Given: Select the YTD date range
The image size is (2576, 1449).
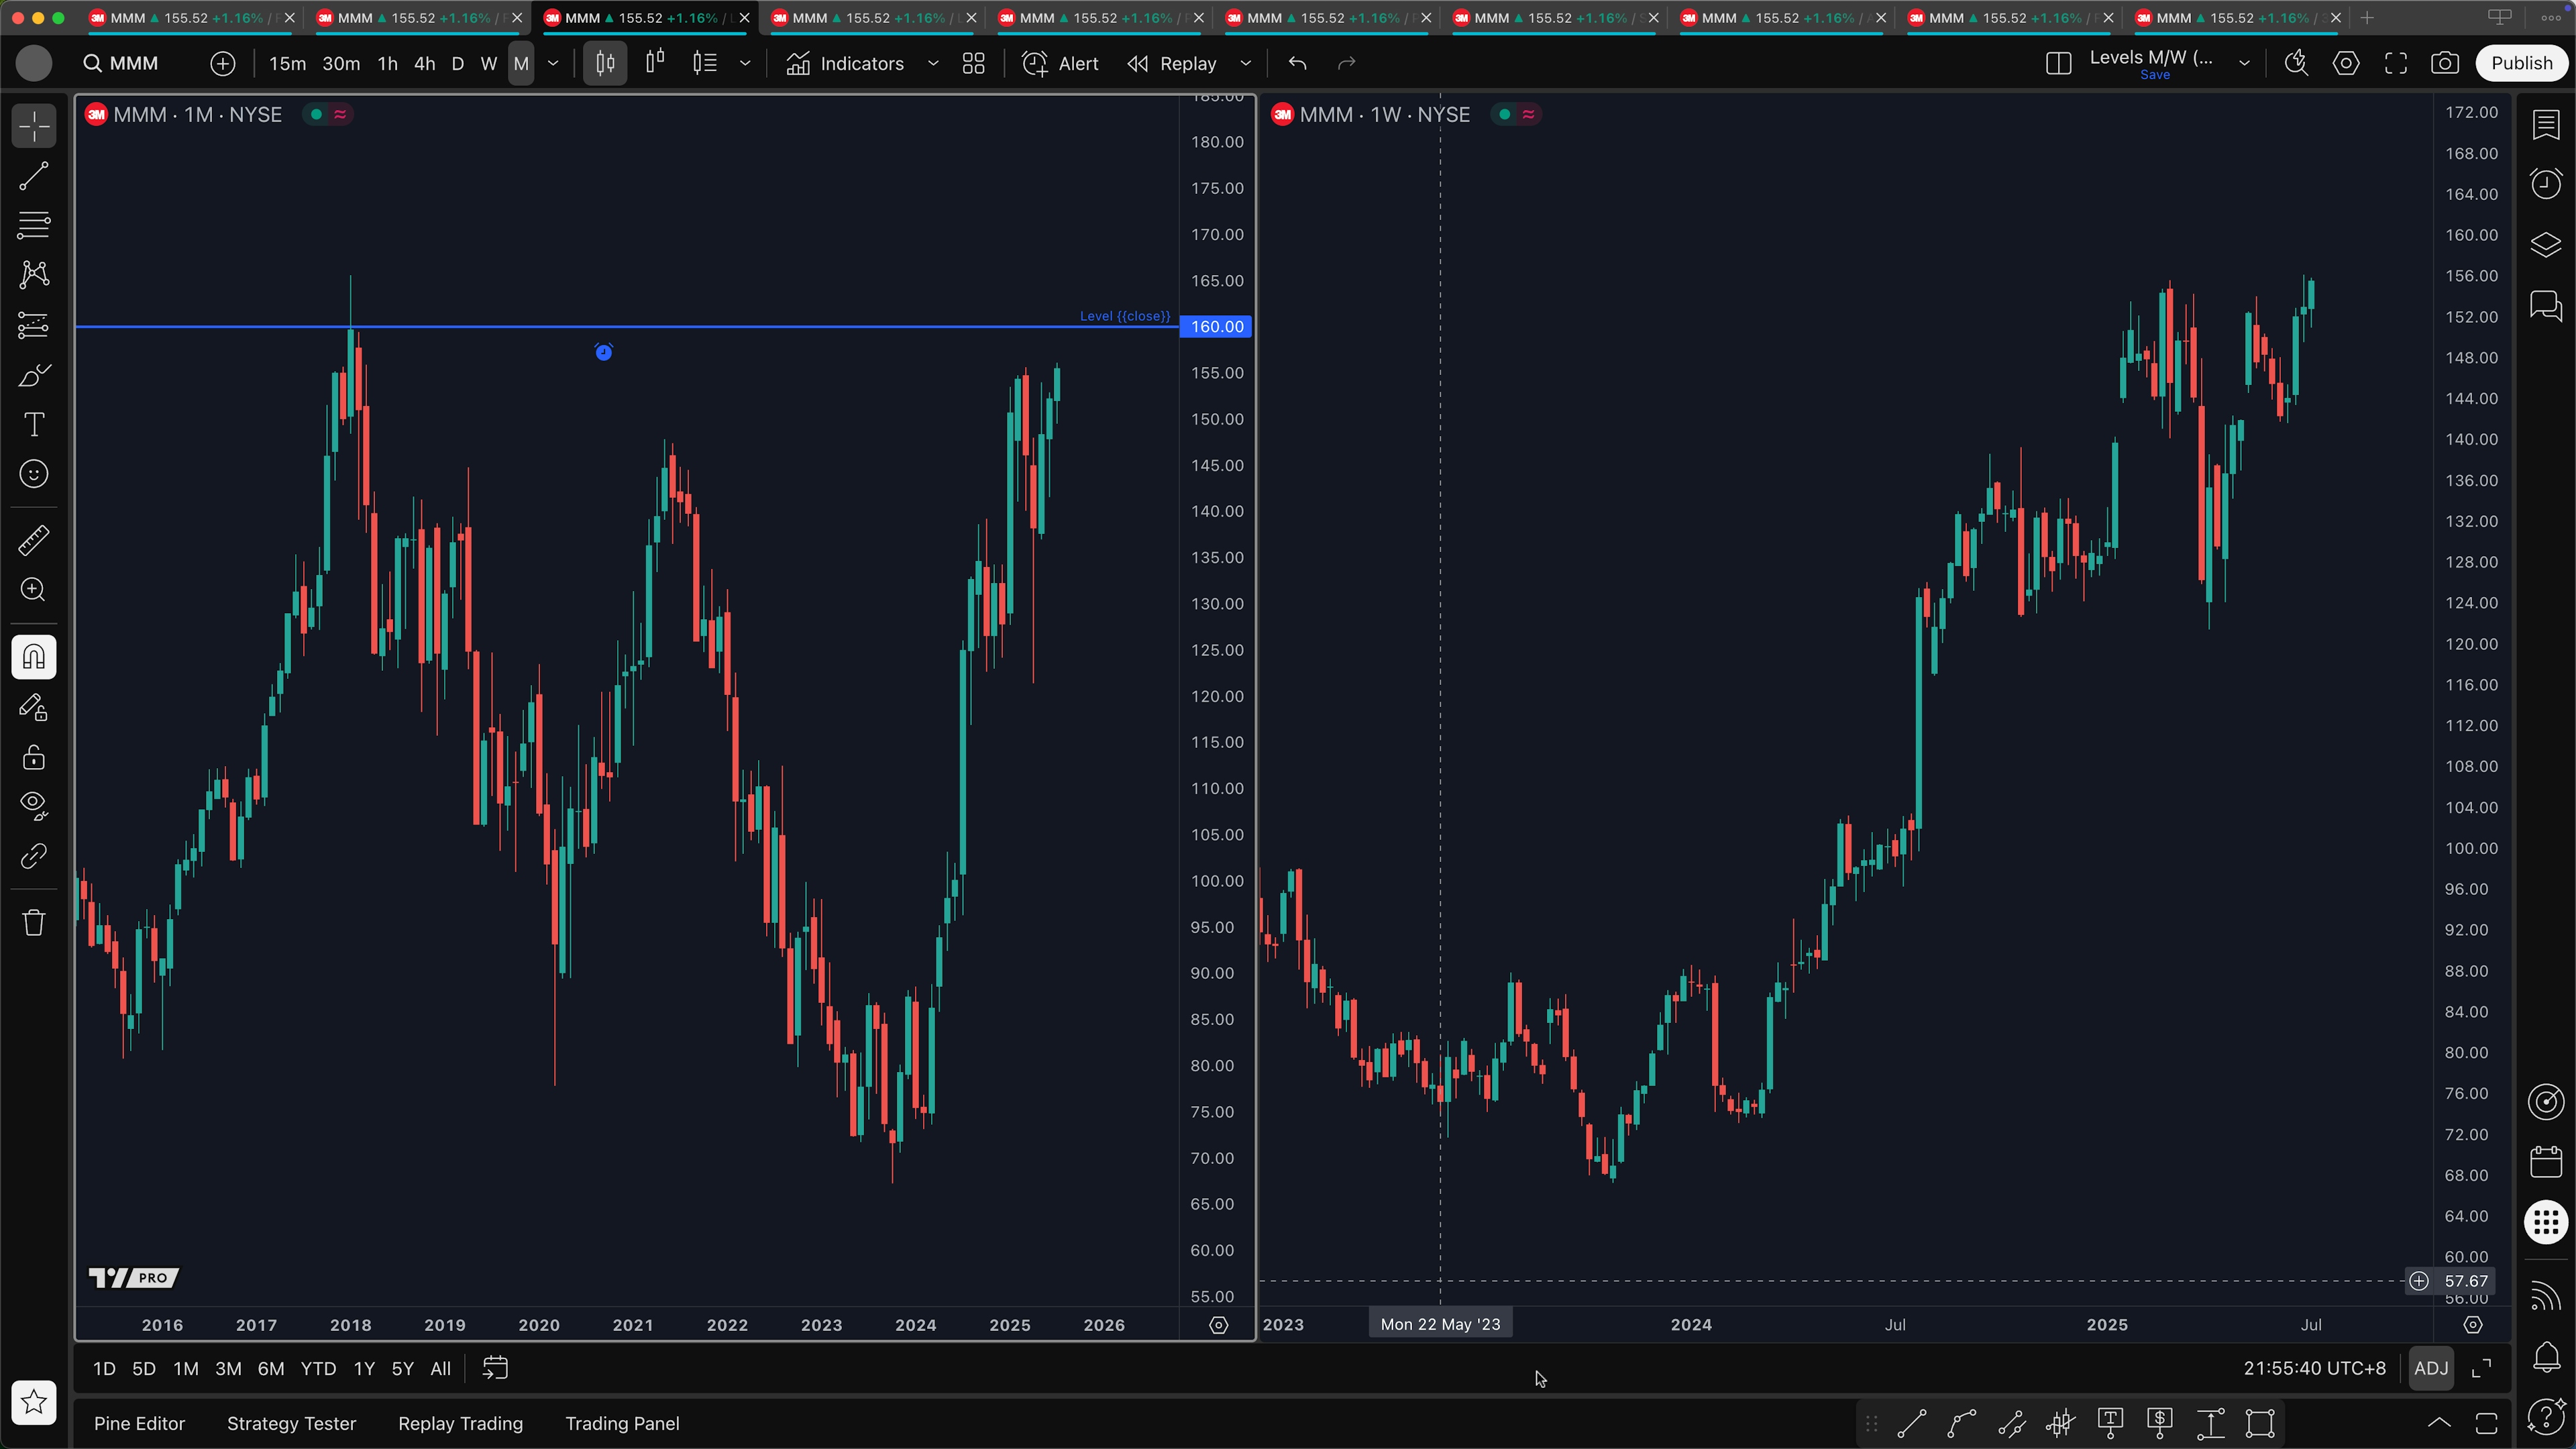Looking at the screenshot, I should [x=318, y=1369].
